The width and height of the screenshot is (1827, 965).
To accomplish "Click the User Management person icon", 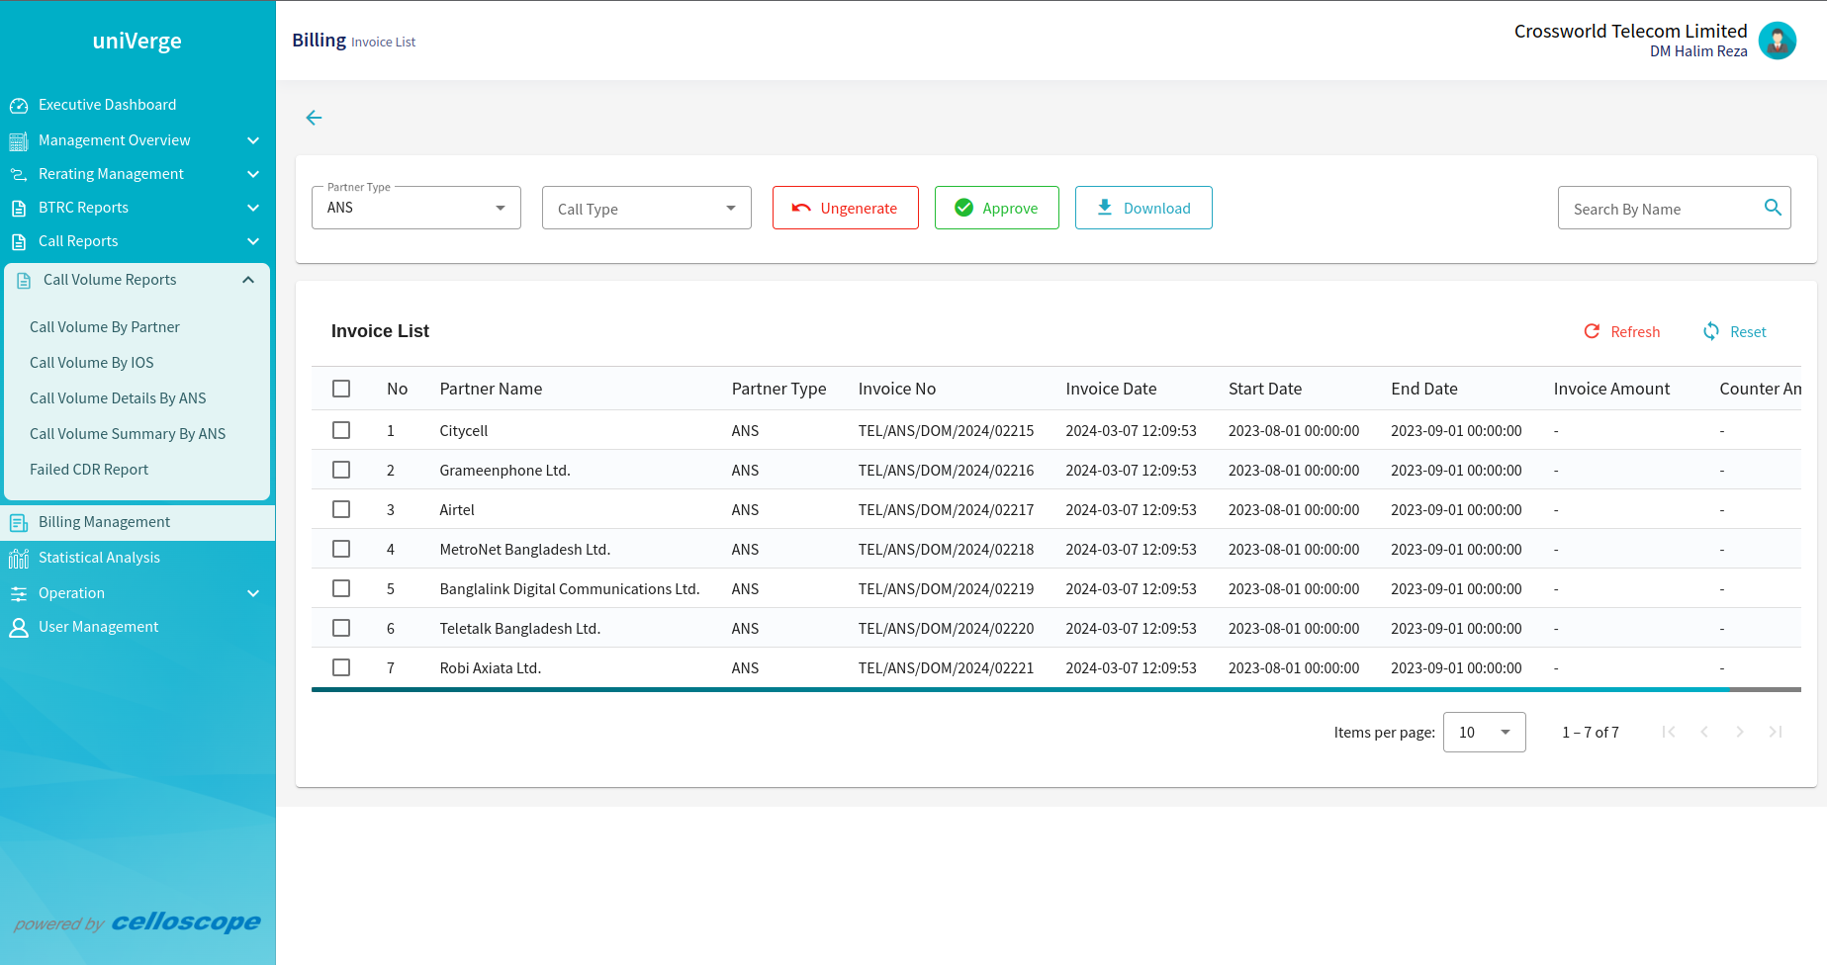I will 19,627.
